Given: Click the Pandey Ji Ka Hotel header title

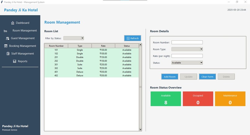Looking at the screenshot, I should pyautogui.click(x=21, y=10).
